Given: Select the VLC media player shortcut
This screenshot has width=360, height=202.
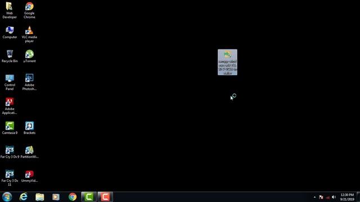Looking at the screenshot, I should click(29, 34).
